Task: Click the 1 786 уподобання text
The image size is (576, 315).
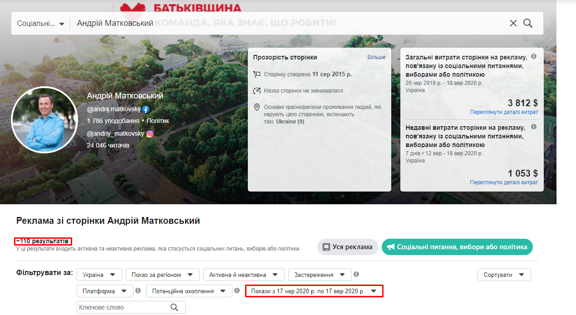Action: (x=113, y=121)
